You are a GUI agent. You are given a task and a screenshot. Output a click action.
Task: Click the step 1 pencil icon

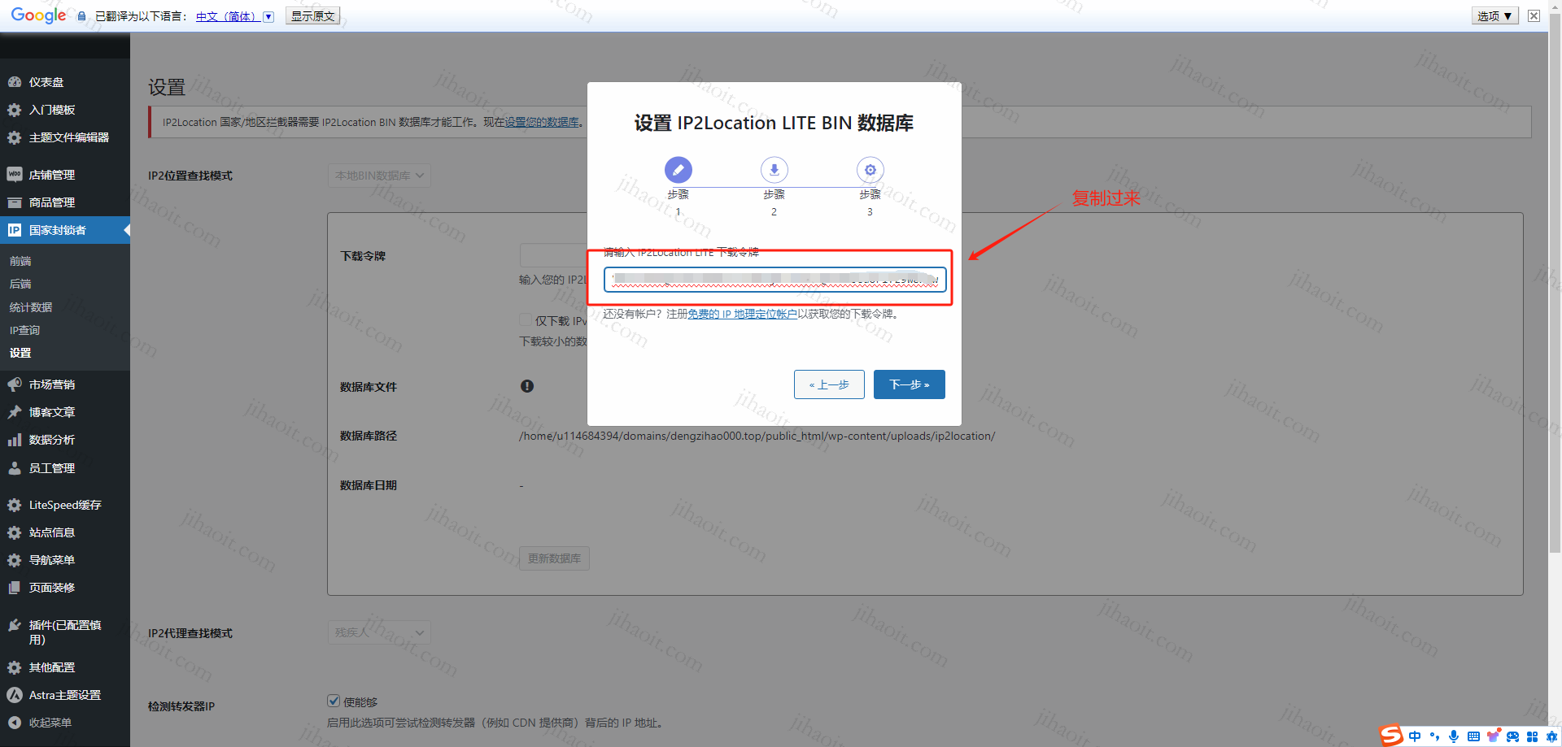tap(678, 170)
